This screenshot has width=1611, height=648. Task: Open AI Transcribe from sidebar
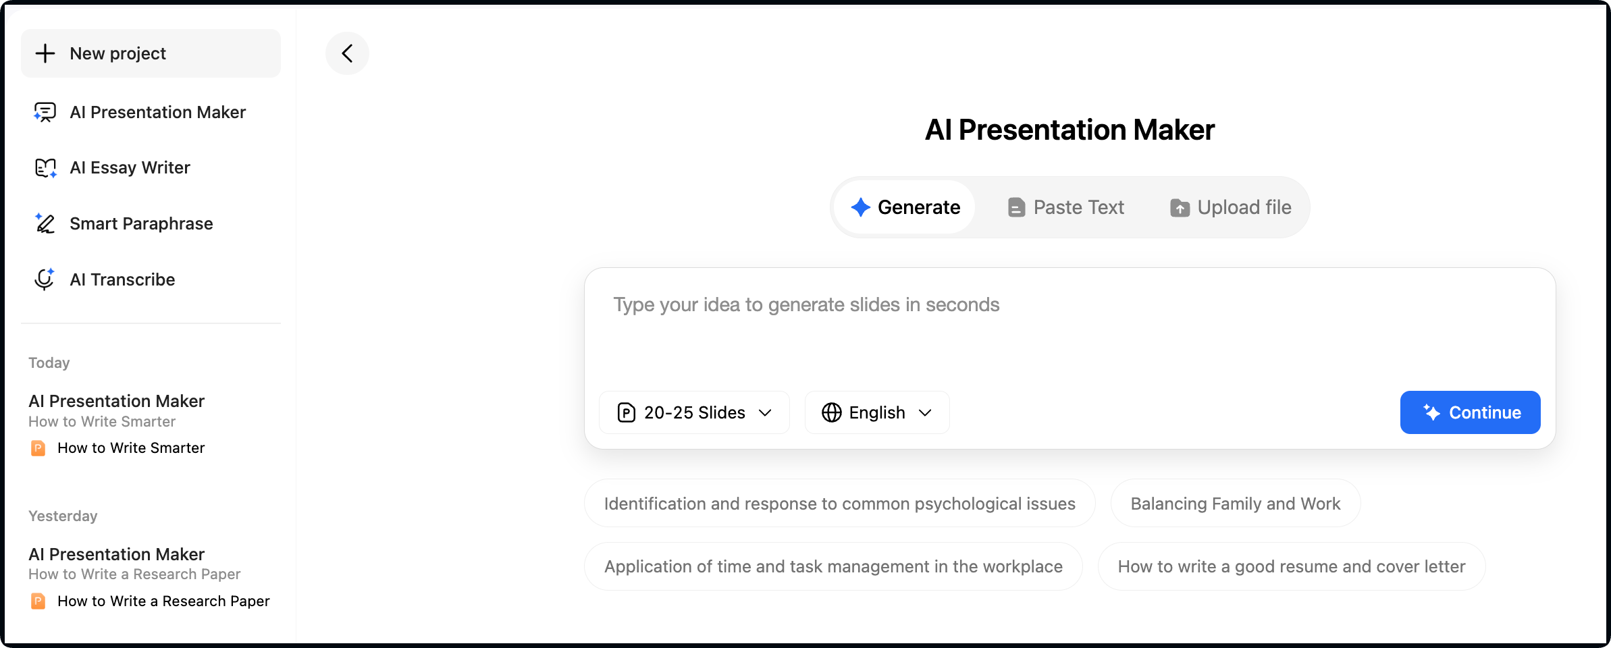(x=151, y=279)
